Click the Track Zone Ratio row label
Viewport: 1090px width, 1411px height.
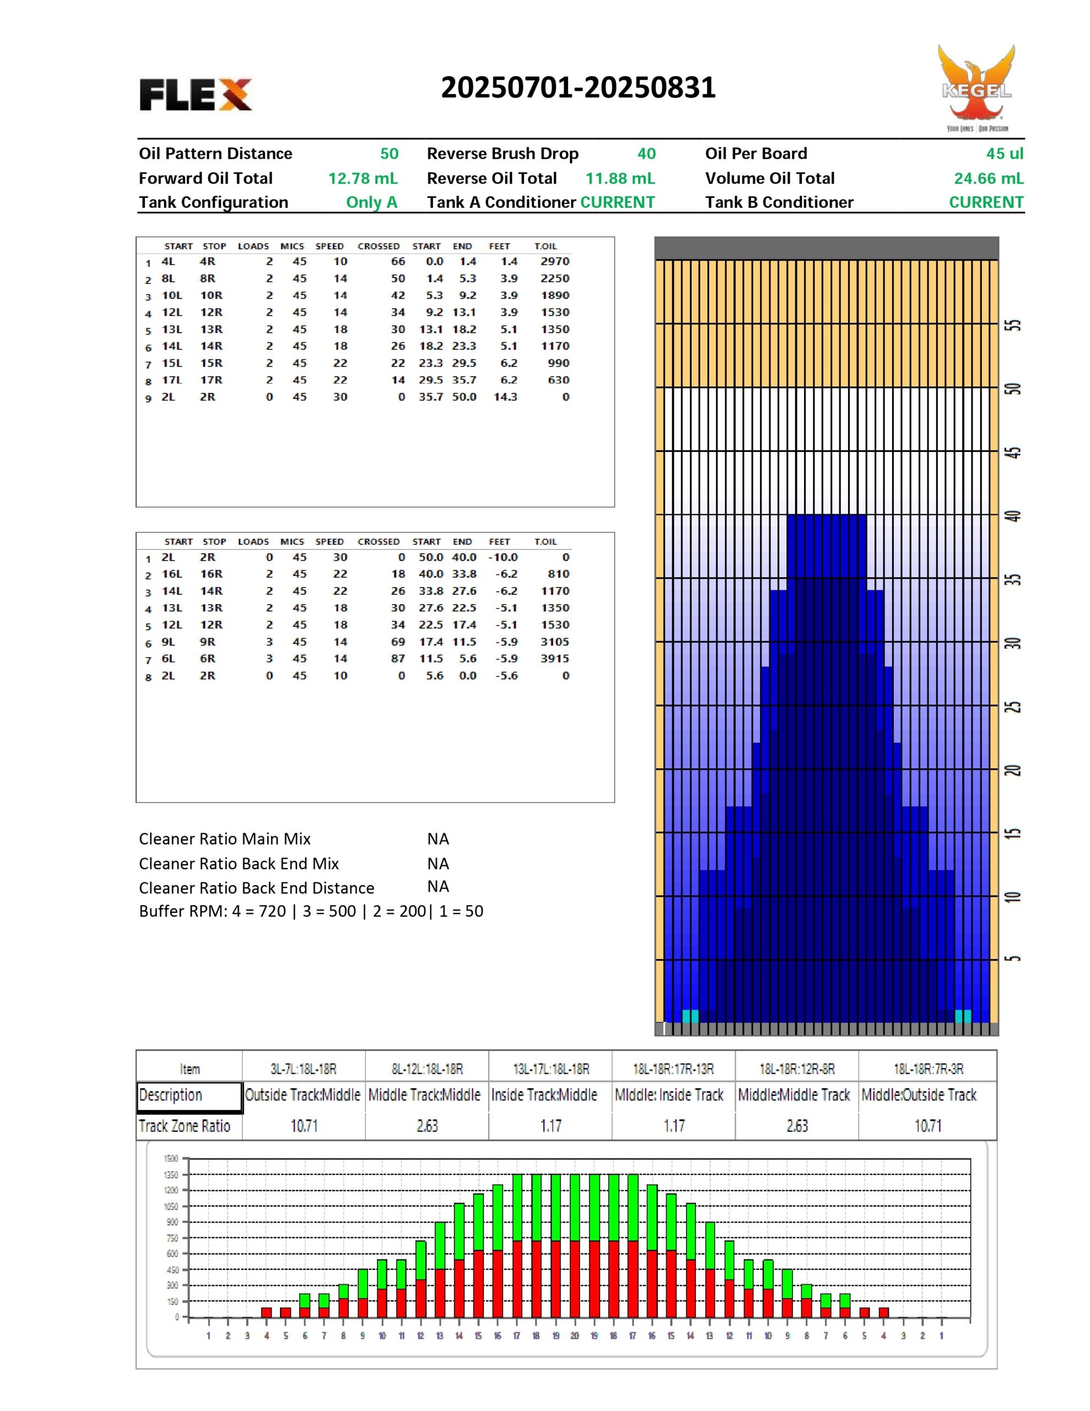[185, 1126]
